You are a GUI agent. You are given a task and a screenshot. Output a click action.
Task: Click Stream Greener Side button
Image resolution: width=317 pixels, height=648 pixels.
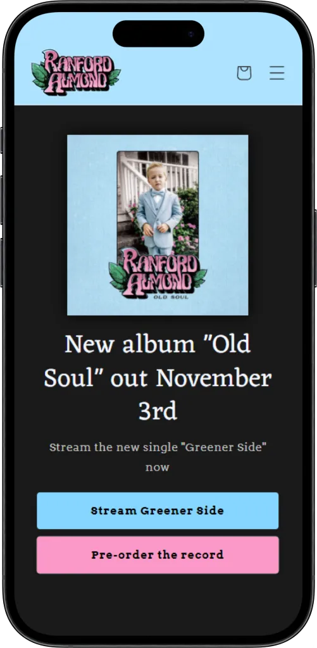tap(158, 511)
